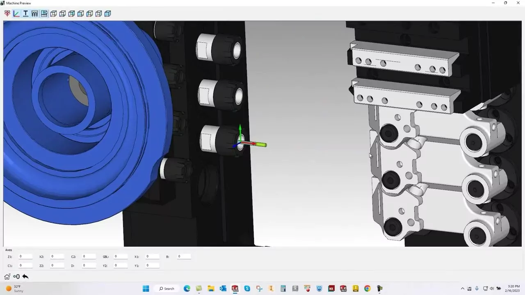
Task: Select the last view cube orientation
Action: (x=107, y=14)
